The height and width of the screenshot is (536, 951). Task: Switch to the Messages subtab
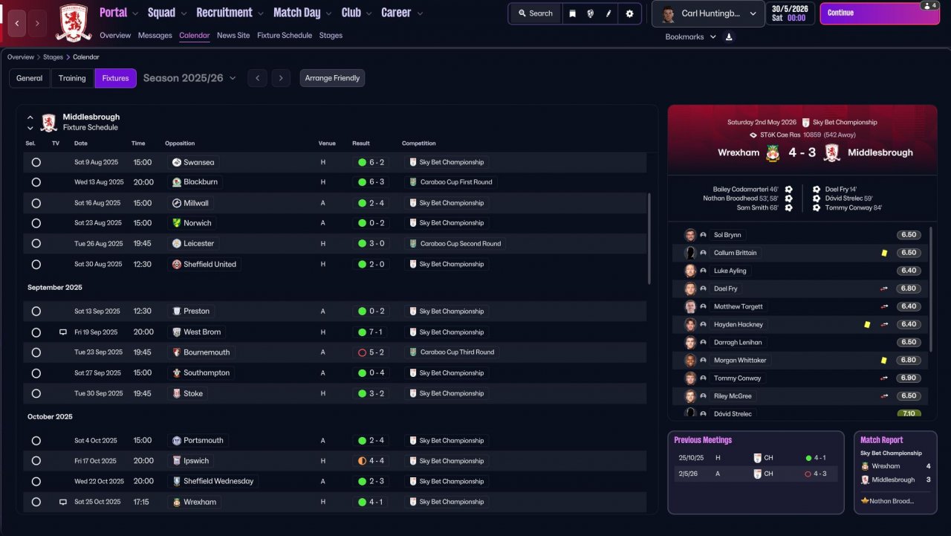tap(155, 36)
